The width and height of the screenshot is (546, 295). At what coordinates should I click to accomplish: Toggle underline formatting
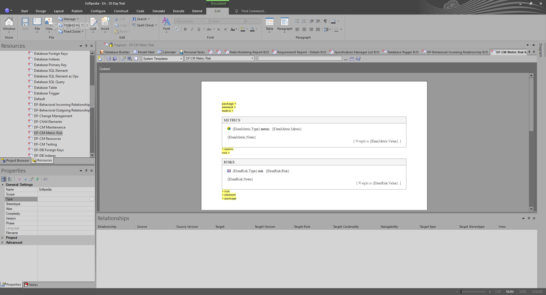point(199,29)
